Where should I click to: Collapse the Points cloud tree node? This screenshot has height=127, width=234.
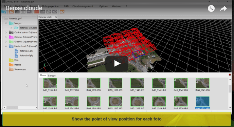[x=6, y=46]
